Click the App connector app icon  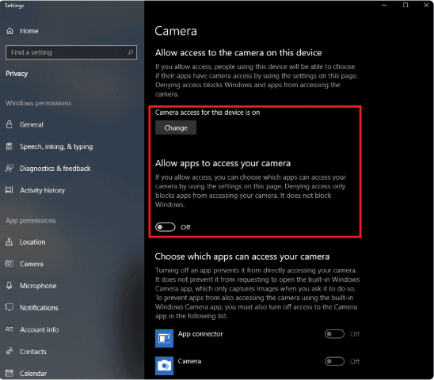(164, 338)
